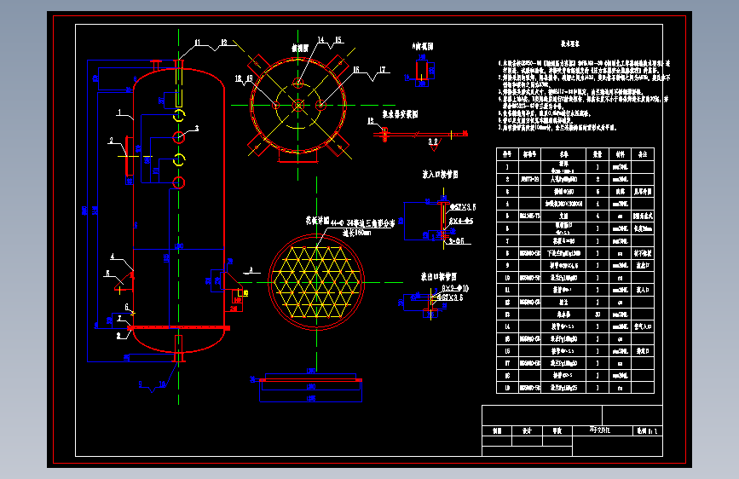Click item number 9 in the parts table

coord(508,265)
